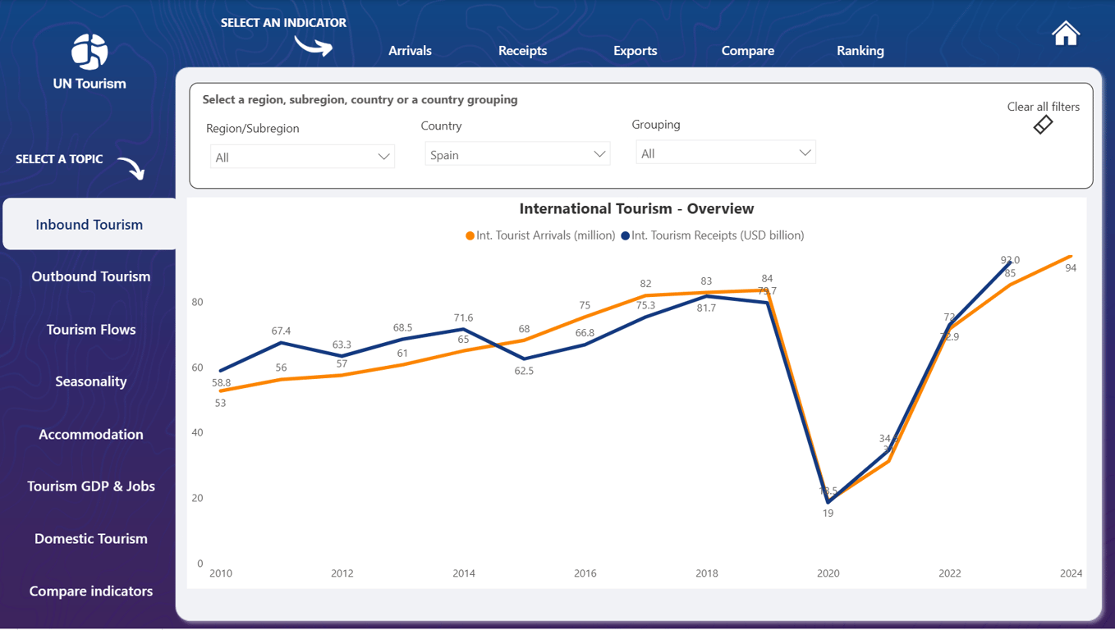This screenshot has width=1115, height=630.
Task: Click the UN Tourism logo
Action: point(89,62)
